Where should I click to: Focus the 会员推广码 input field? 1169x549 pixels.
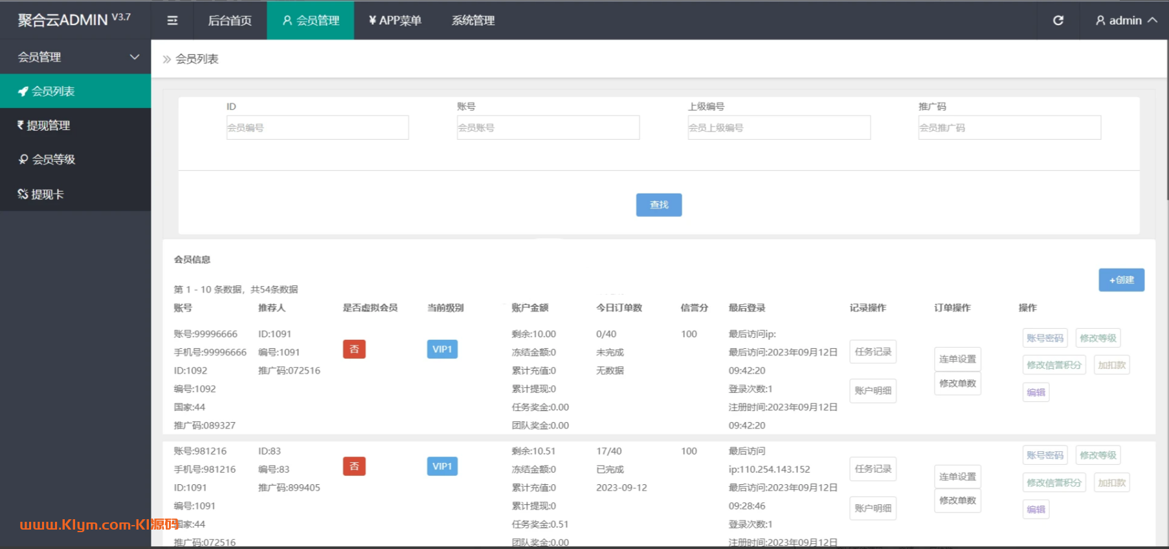click(x=1009, y=128)
